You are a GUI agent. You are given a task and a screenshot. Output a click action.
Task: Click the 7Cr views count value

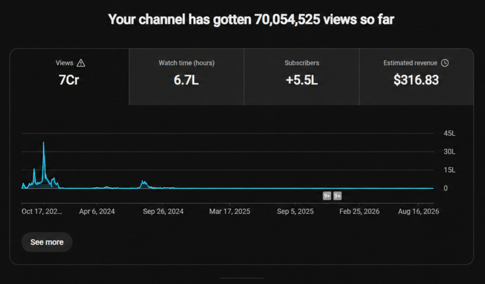69,80
